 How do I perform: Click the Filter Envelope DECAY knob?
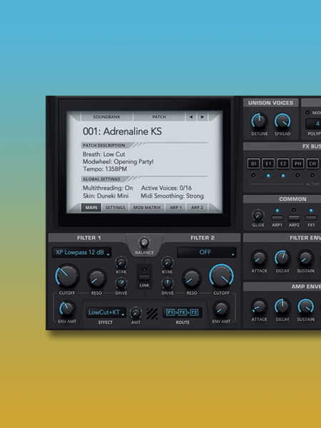point(282,258)
